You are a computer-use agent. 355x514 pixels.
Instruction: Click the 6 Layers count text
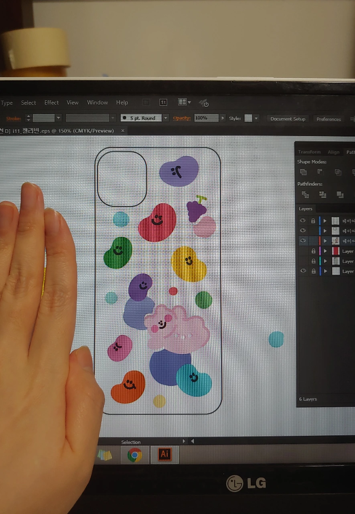point(308,399)
